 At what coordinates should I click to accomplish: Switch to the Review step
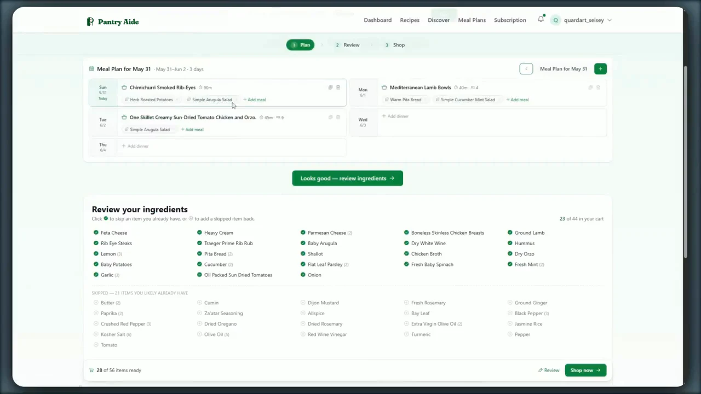347,45
